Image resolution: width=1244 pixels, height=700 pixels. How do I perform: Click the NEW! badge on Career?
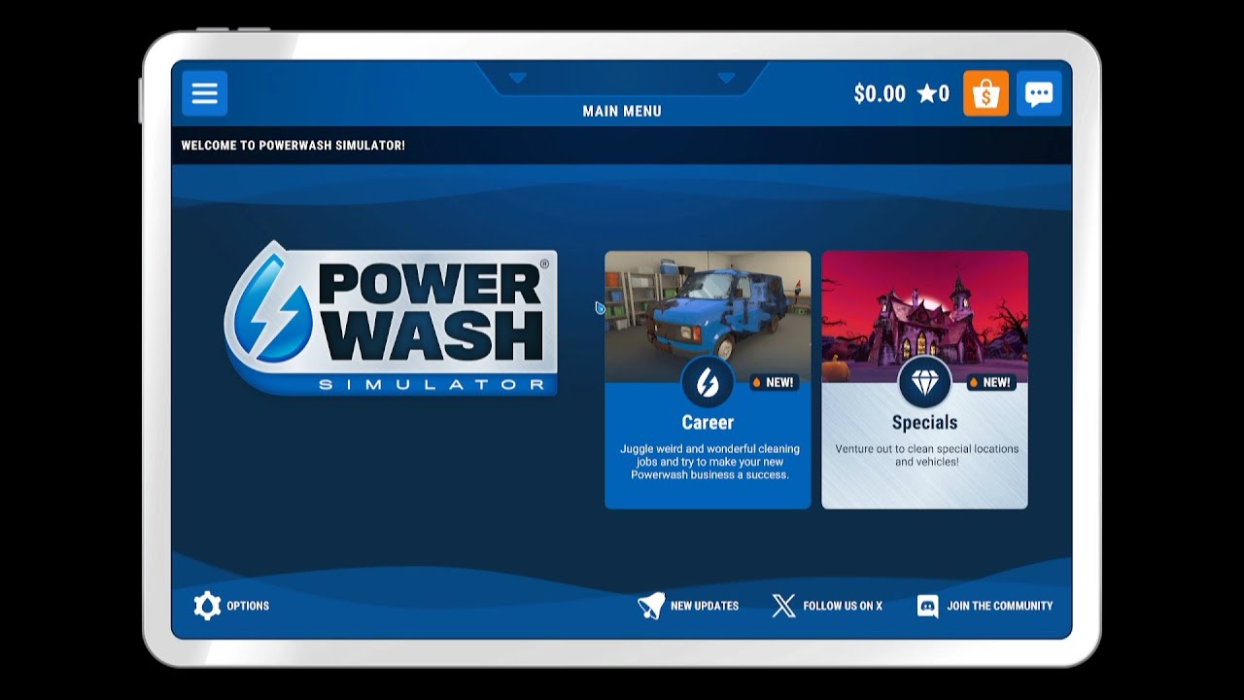click(775, 382)
